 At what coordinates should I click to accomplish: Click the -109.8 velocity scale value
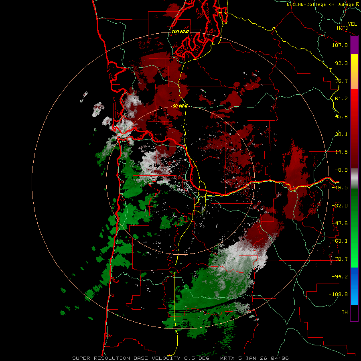338,294
